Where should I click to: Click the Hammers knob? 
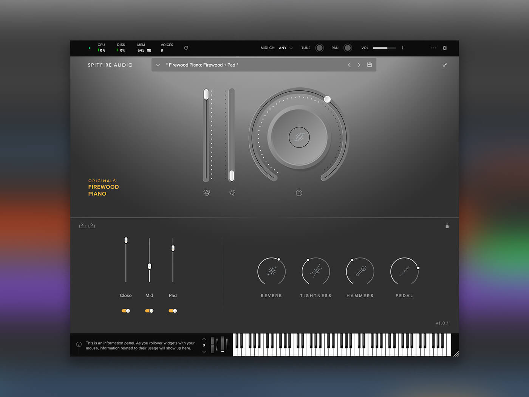tap(360, 271)
